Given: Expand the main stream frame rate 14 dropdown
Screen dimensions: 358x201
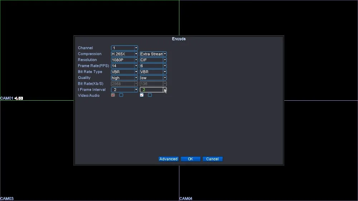Looking at the screenshot, I should [124, 66].
